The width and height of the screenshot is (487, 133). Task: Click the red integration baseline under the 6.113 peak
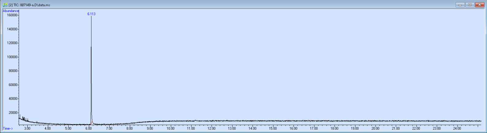[x=92, y=123]
